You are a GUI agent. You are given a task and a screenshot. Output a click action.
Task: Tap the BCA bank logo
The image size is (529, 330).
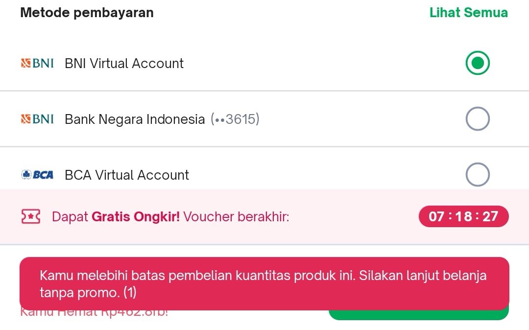pyautogui.click(x=37, y=175)
